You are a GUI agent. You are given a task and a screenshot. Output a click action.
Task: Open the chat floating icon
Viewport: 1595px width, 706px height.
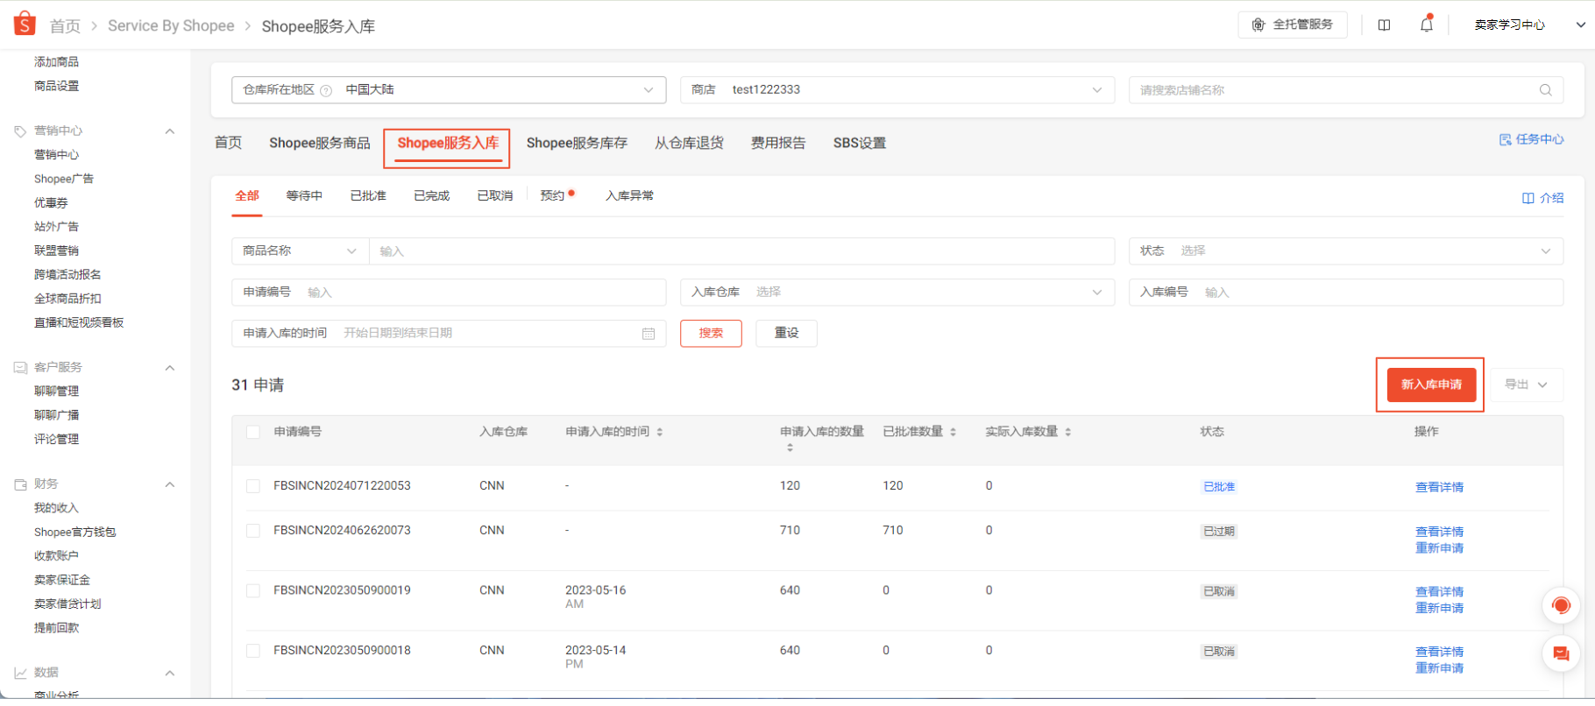tap(1561, 653)
